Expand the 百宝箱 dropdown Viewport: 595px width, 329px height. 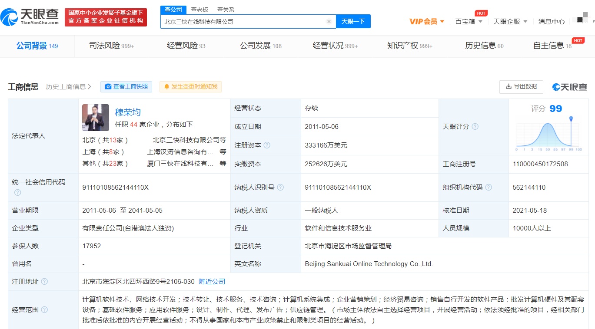tap(469, 21)
